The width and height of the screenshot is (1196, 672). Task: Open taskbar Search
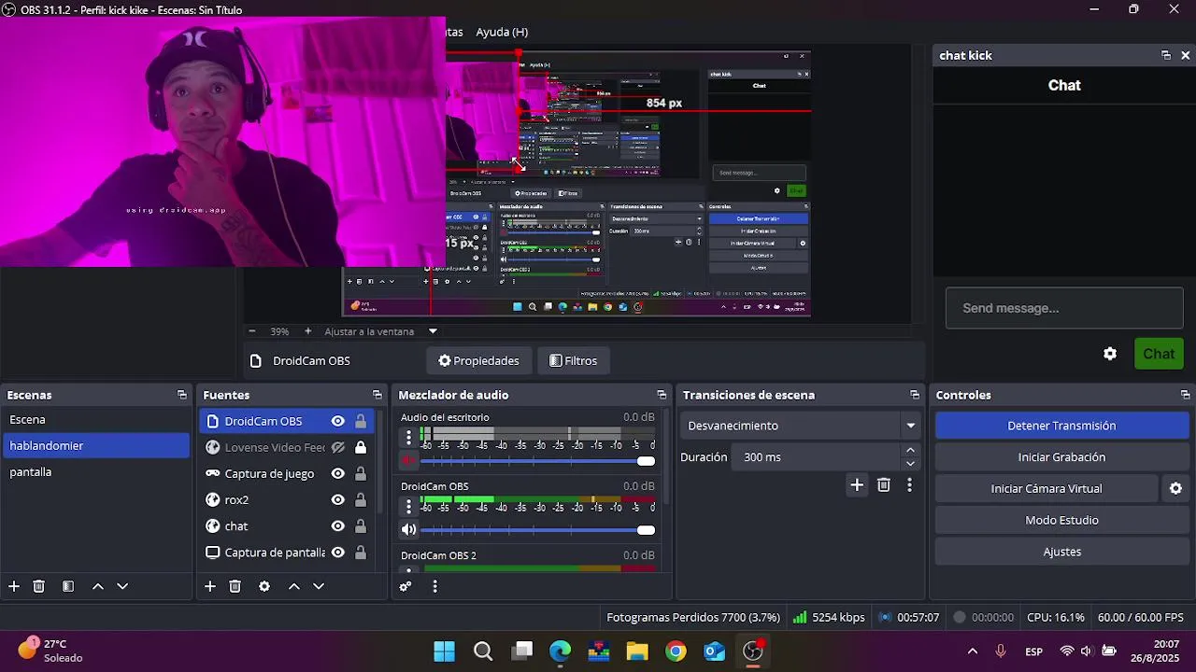tap(483, 651)
